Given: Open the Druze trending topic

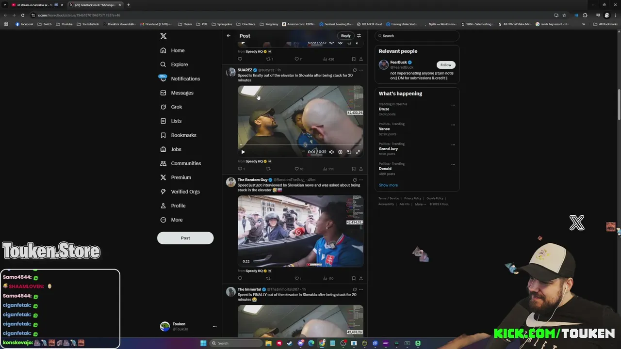Looking at the screenshot, I should 384,109.
